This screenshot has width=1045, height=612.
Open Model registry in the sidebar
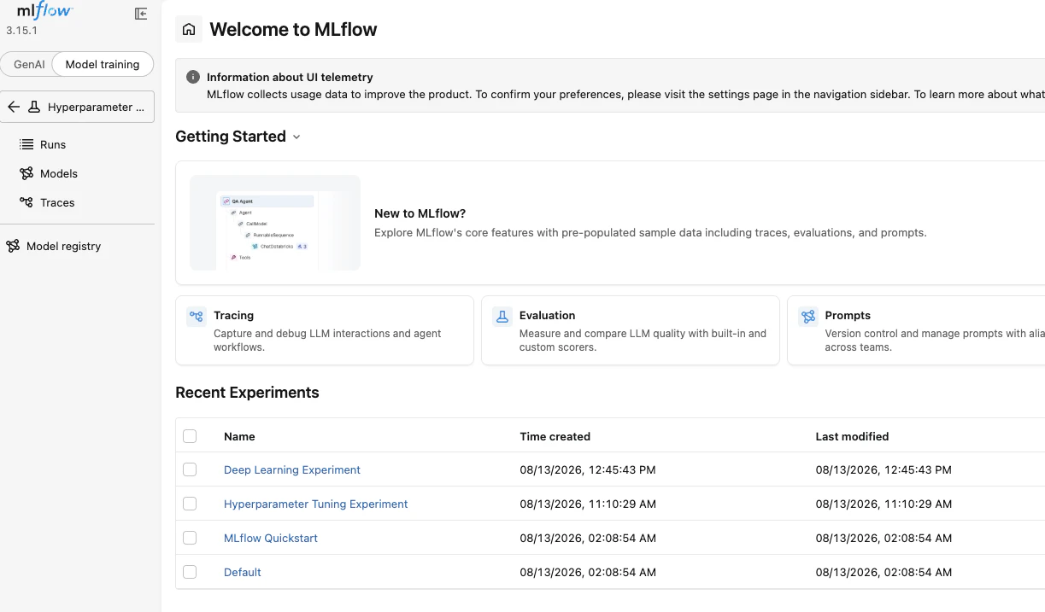click(x=63, y=246)
